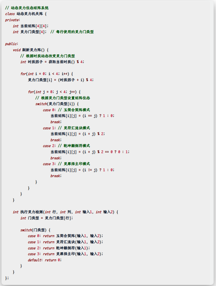Click the line 'int 当前矩阵[4][4];'
Screen dimensions: 216x286
click(31, 26)
